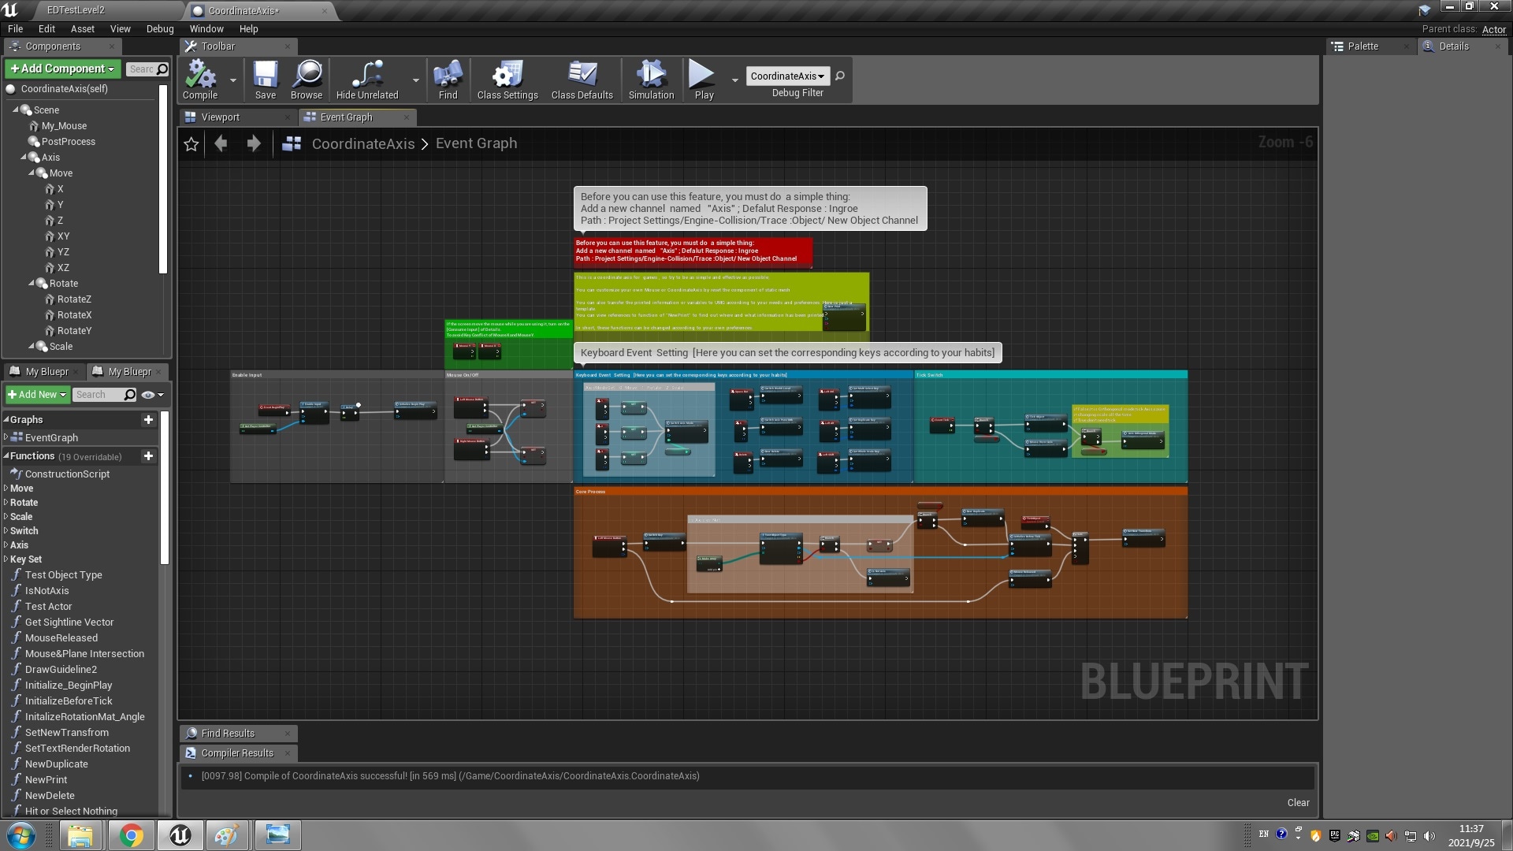Compile the CoordinateAxis blueprint
Image resolution: width=1513 pixels, height=851 pixels.
pos(199,78)
